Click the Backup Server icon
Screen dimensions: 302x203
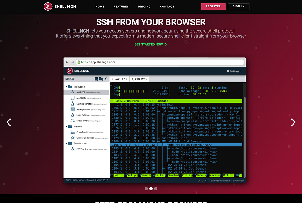click(x=73, y=109)
